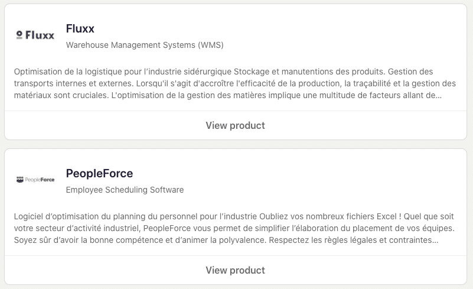
Task: Click the small PeopleForce wordmark in the logo
Action: click(x=40, y=180)
